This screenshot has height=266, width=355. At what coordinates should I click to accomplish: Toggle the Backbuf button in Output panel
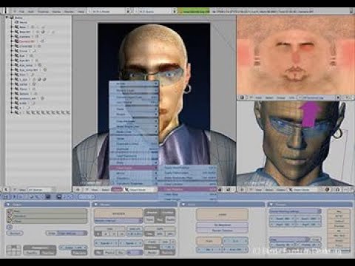coord(15,233)
